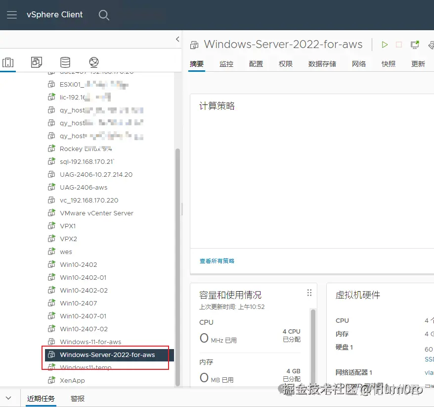Click the inventory tree vertical scrollbar
The height and width of the screenshot is (407, 434).
[x=177, y=267]
